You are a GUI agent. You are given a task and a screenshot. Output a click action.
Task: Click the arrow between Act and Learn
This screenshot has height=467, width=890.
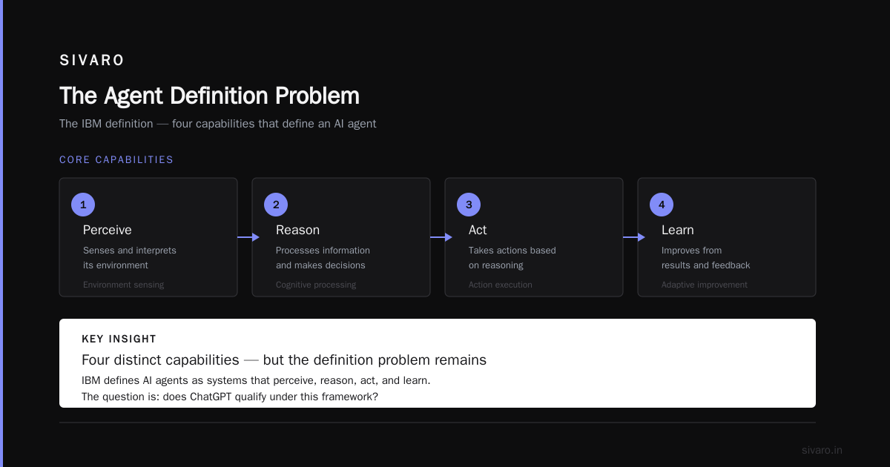tap(634, 237)
